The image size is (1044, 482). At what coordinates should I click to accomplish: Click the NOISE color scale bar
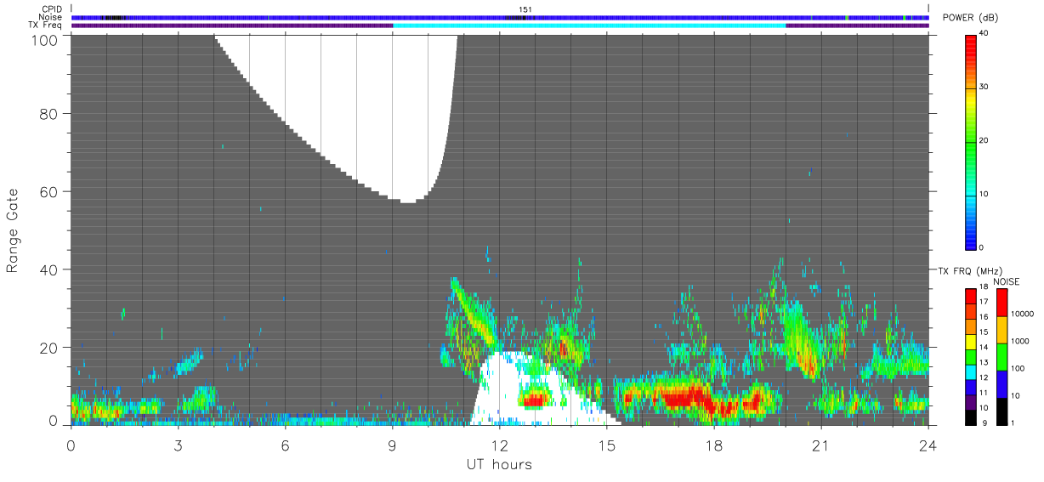pyautogui.click(x=1001, y=356)
